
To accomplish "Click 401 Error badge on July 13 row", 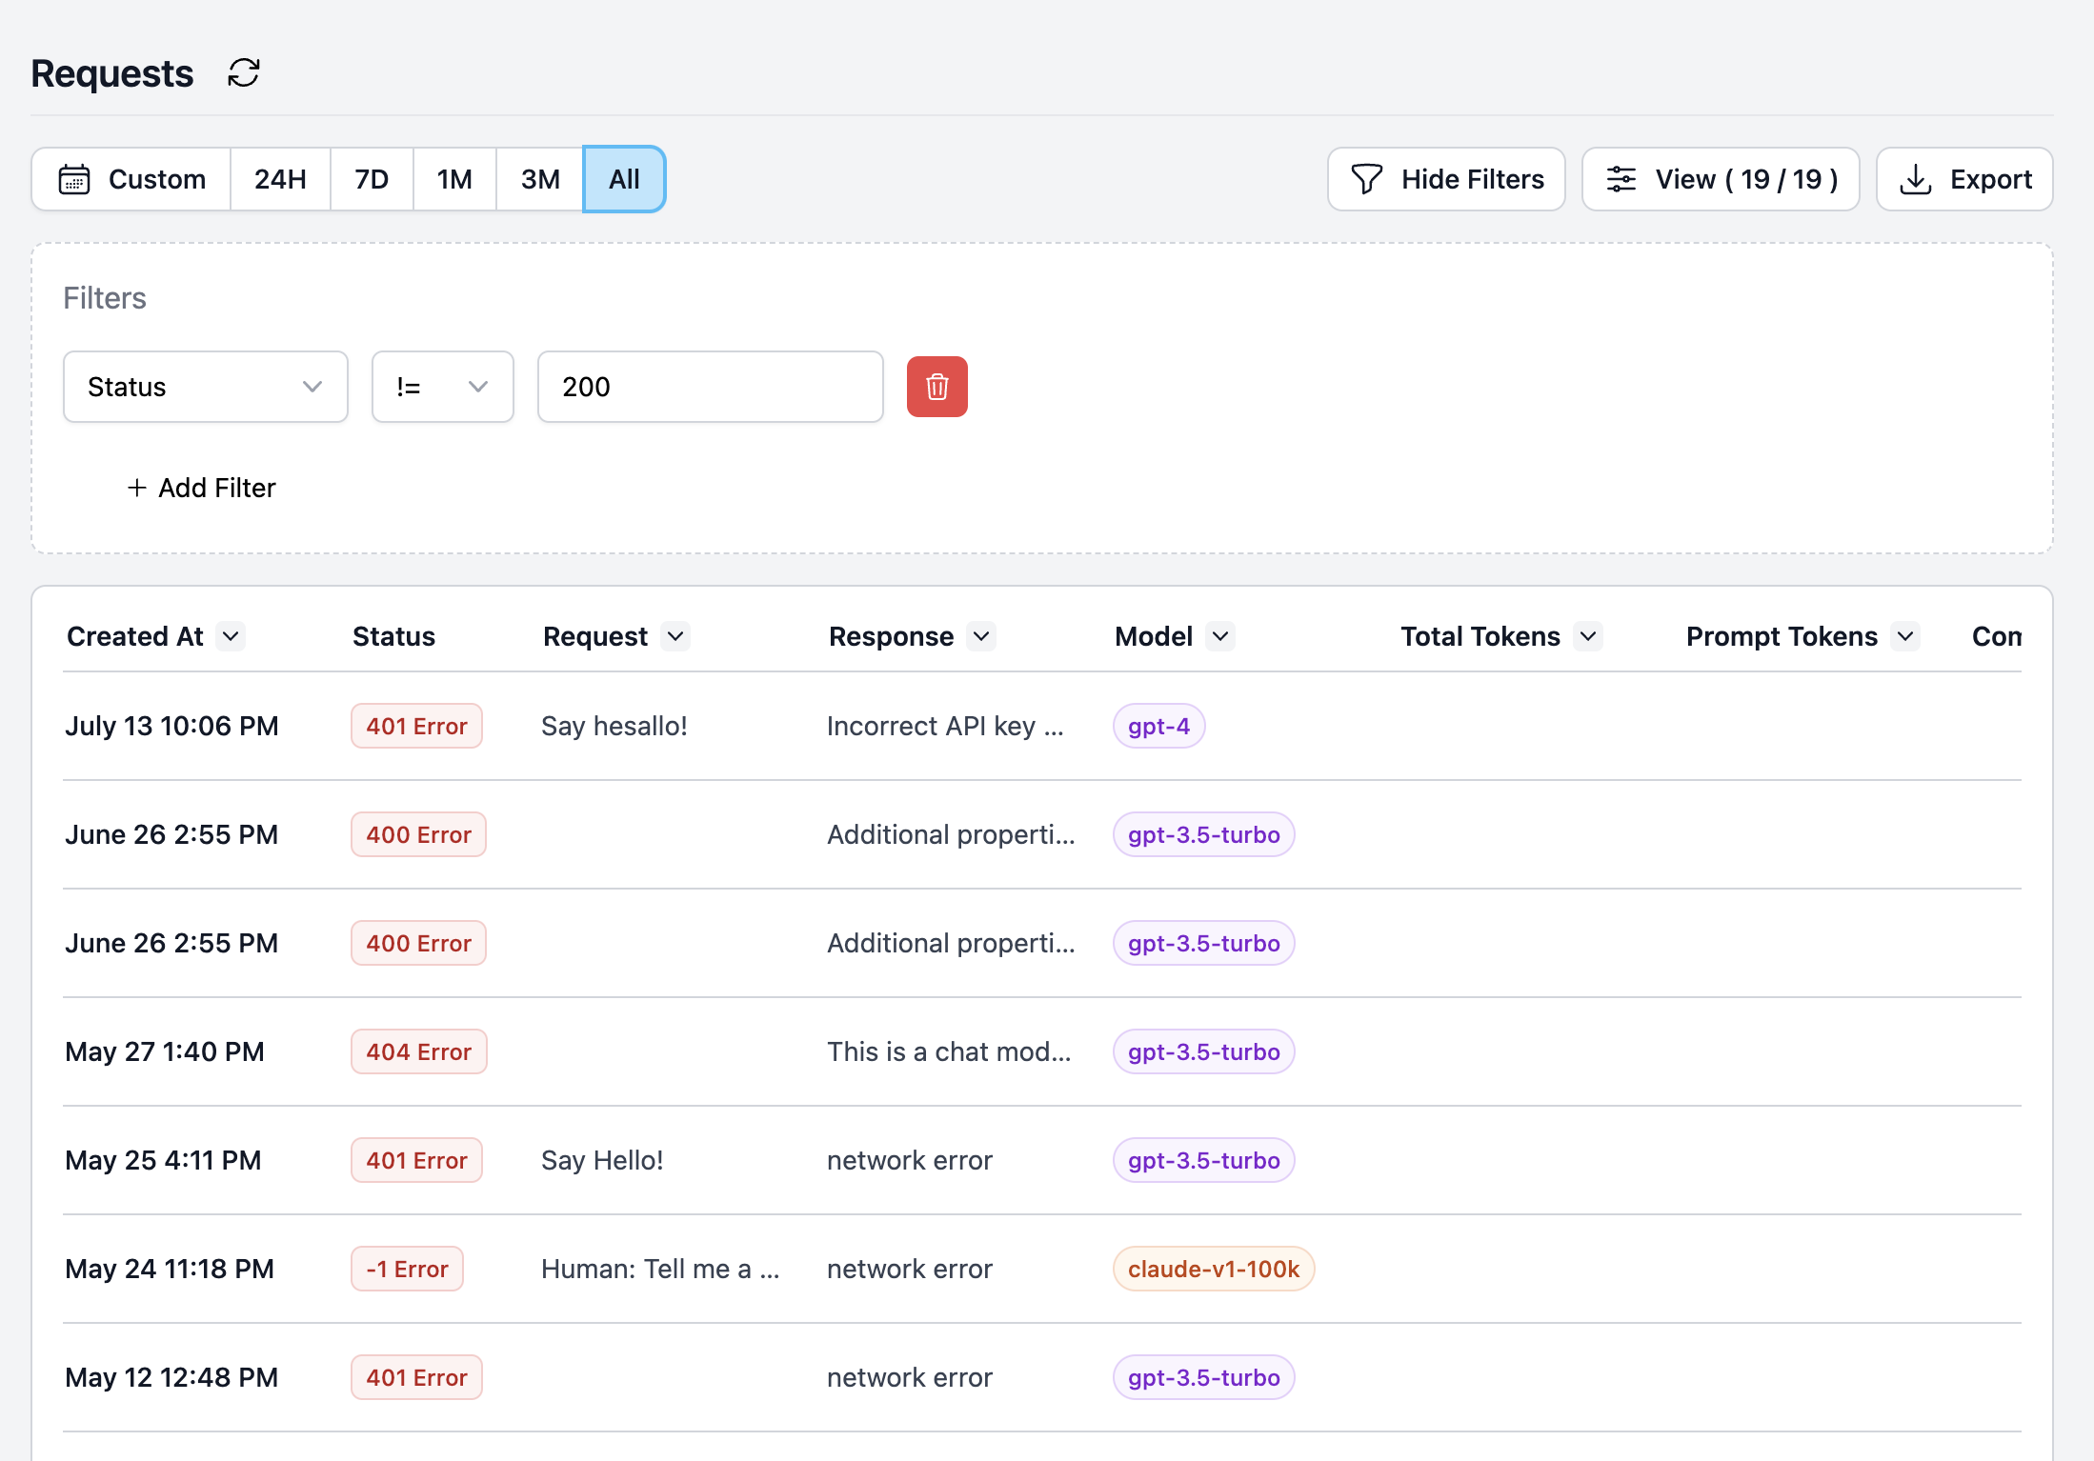I will coord(416,726).
